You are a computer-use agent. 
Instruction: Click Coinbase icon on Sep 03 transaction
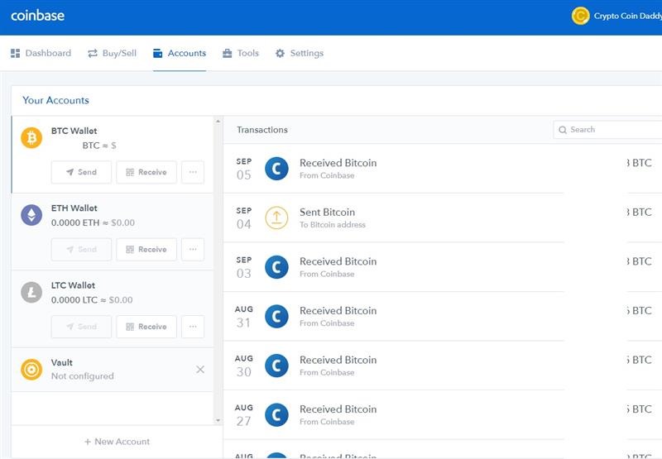[x=276, y=267]
